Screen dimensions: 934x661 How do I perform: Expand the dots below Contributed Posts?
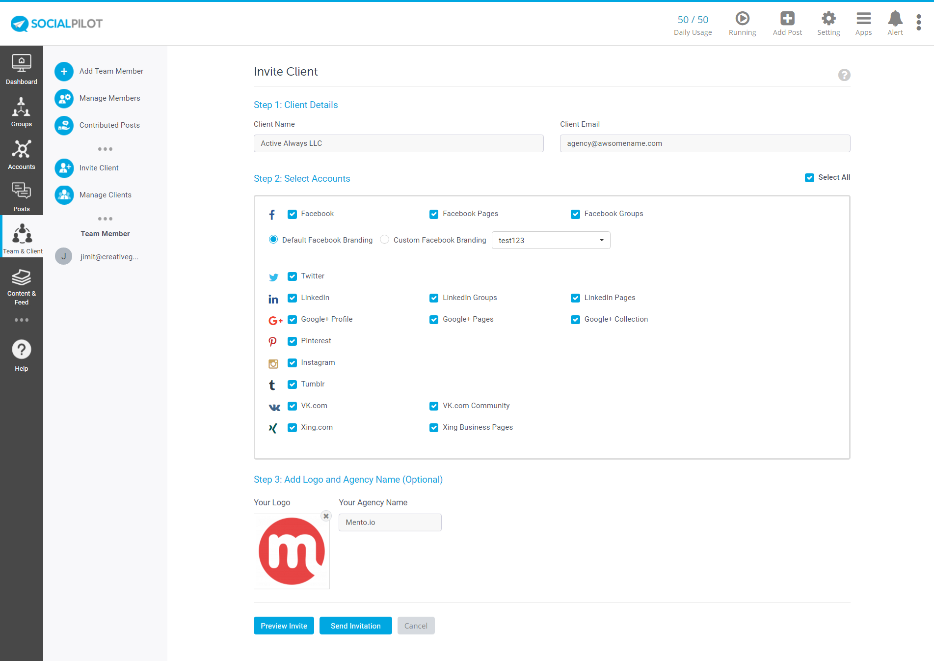(x=105, y=149)
